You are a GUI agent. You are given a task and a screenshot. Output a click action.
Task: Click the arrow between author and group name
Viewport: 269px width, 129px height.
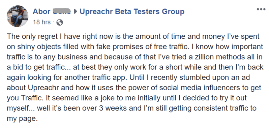click(x=75, y=12)
